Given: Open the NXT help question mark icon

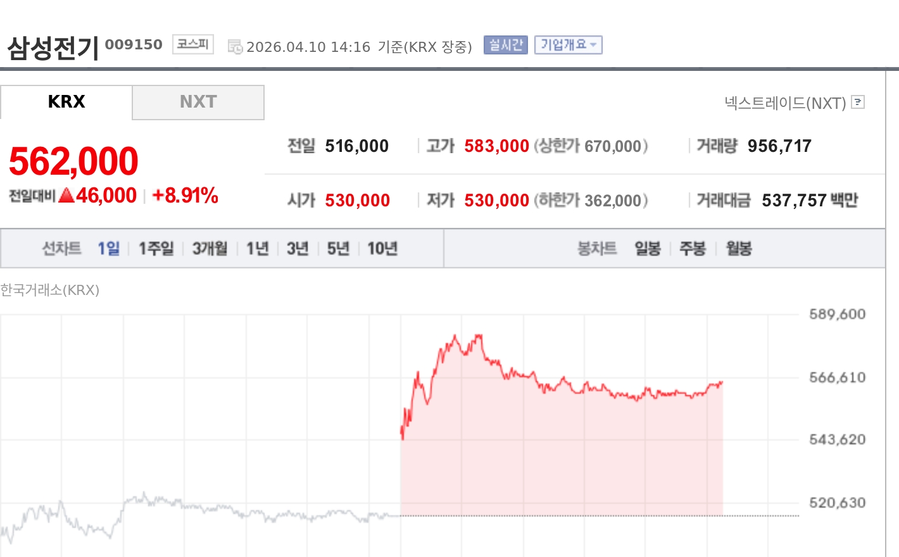Looking at the screenshot, I should pyautogui.click(x=858, y=103).
